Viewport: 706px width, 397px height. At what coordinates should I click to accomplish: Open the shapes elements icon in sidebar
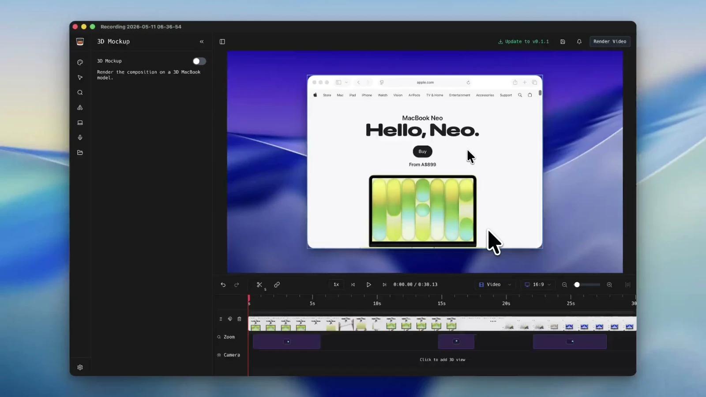coord(80,108)
